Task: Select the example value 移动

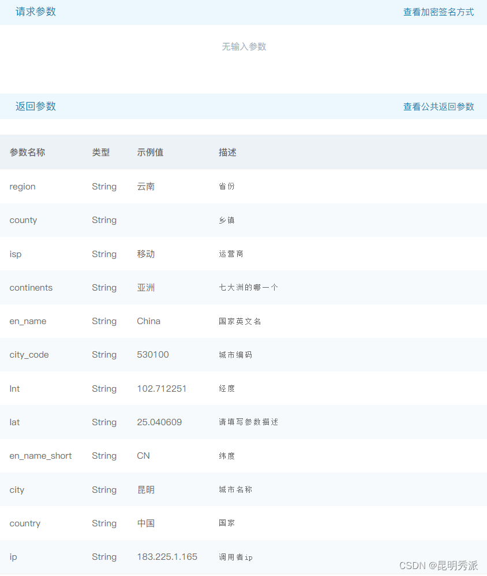Action: (146, 254)
